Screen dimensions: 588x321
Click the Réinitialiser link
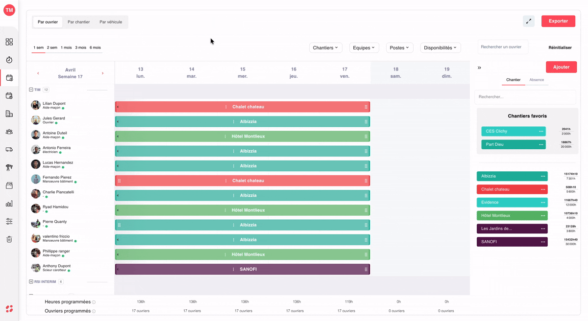(560, 47)
